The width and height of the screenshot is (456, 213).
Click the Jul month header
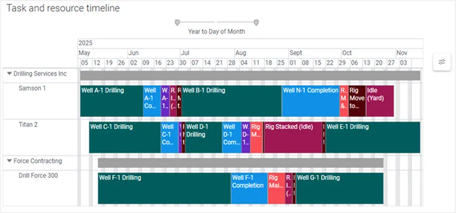point(207,53)
